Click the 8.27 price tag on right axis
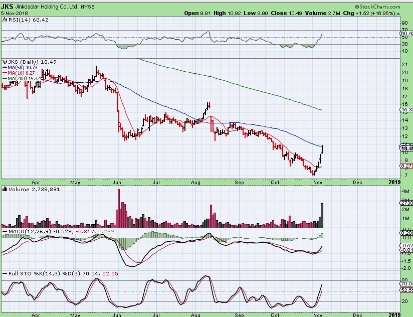413x317 pixels. click(x=406, y=166)
